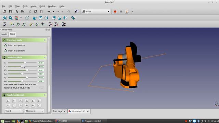The width and height of the screenshot is (219, 123).
Task: Create a new document from the toolbar
Action: click(4, 11)
